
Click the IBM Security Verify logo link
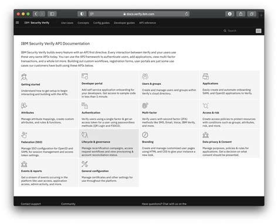[x=36, y=23]
